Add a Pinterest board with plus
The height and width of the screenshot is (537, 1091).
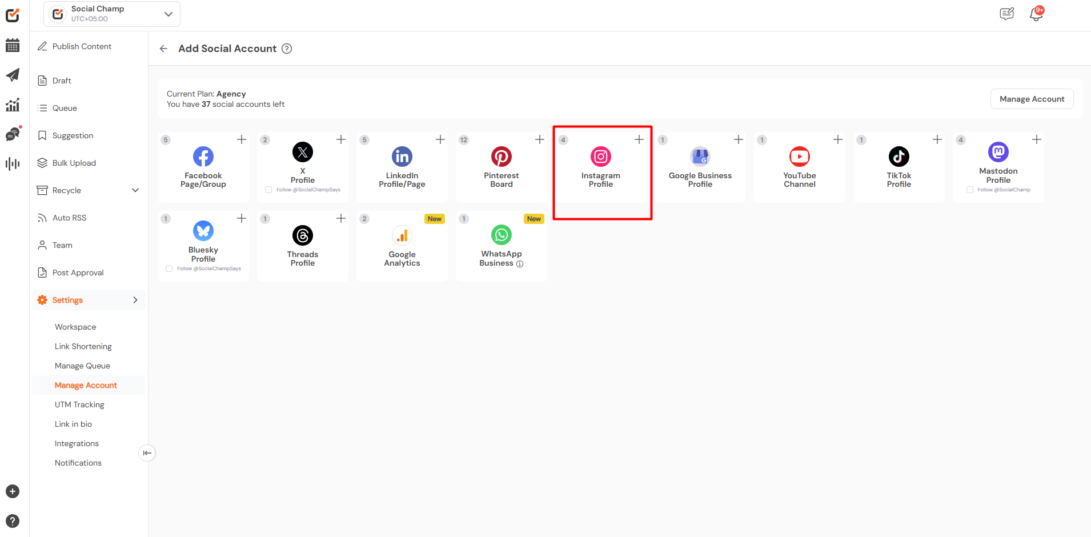click(540, 139)
